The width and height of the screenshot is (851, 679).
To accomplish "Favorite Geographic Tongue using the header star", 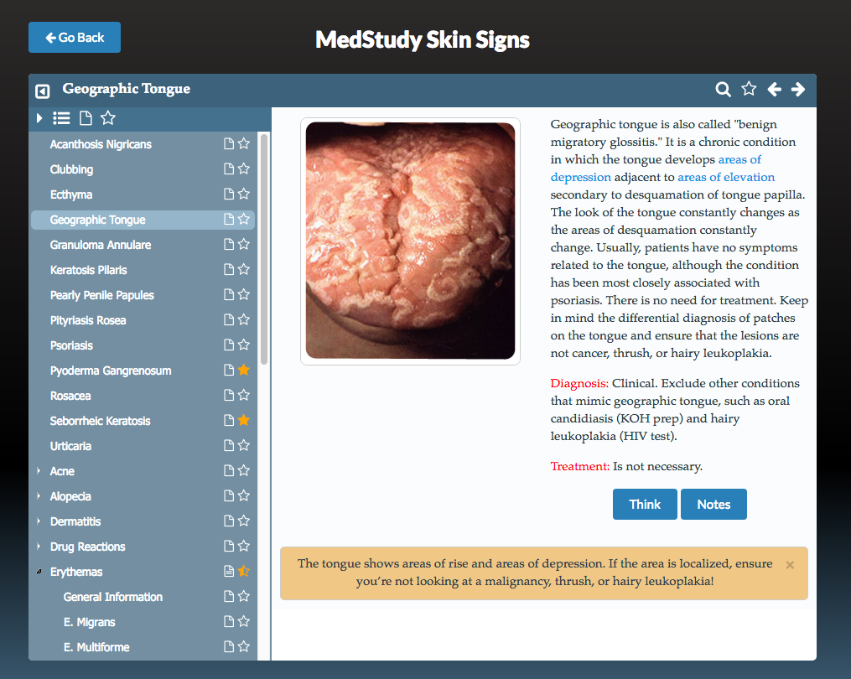I will pos(748,89).
